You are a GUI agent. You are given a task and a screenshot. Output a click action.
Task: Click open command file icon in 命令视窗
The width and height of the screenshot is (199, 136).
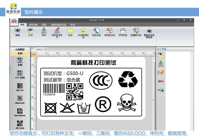click(161, 55)
